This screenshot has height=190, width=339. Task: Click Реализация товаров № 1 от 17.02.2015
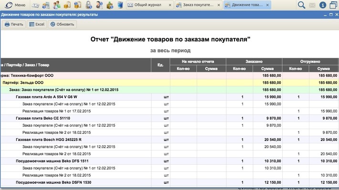click(x=57, y=111)
